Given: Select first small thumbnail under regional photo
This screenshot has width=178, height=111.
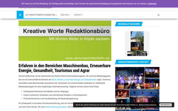Looking at the screenshot, I should pyautogui.click(x=131, y=54).
